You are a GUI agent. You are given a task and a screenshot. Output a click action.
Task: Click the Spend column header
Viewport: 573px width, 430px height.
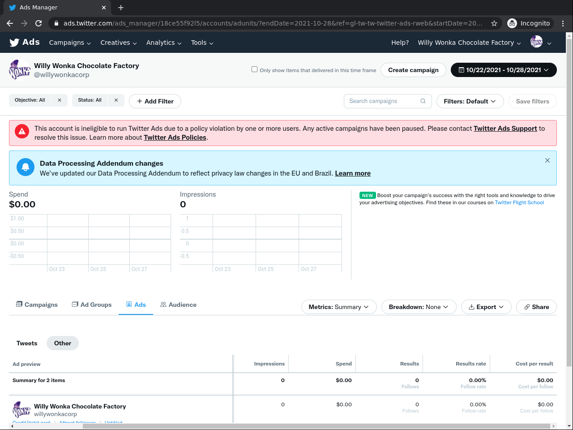click(344, 364)
